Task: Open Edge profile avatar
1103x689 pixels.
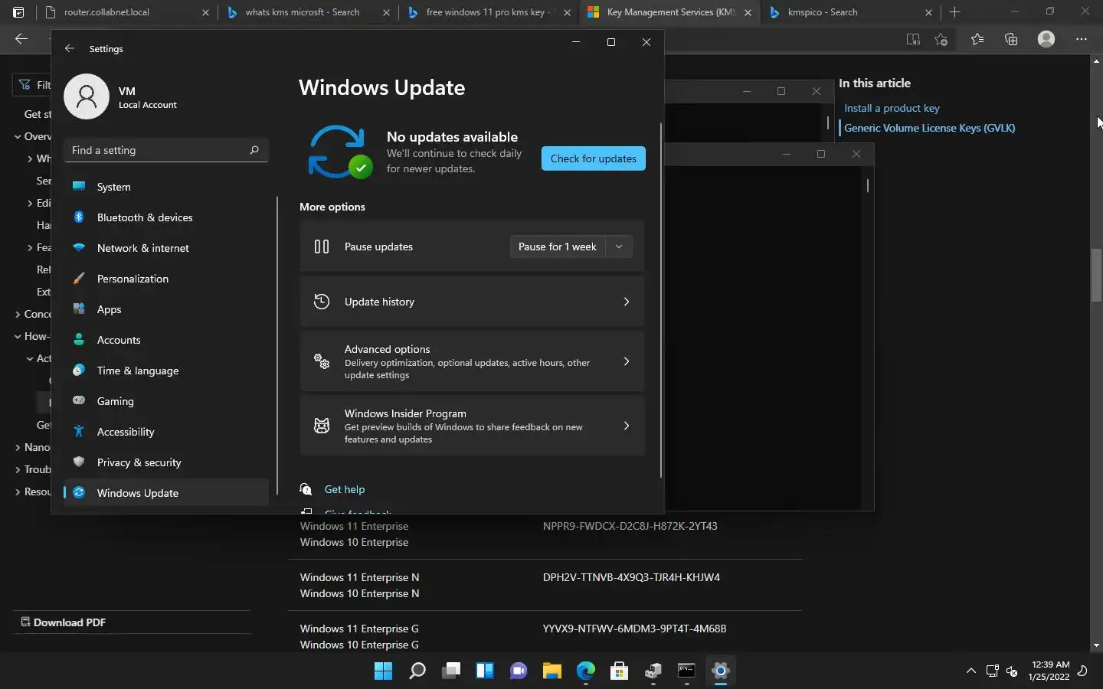Action: [1046, 39]
